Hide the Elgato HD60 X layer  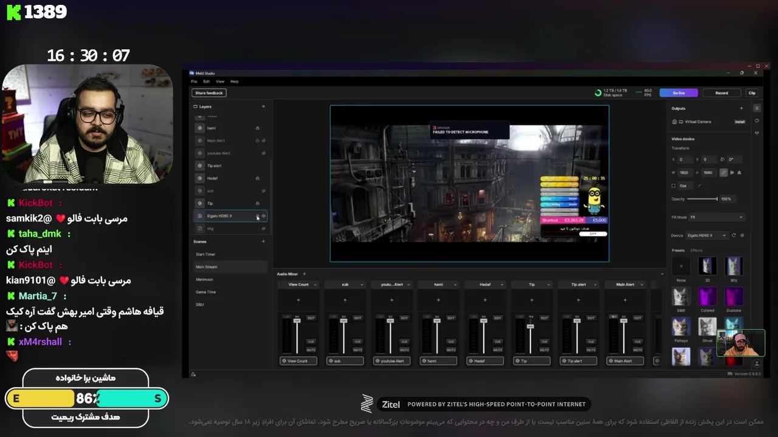pyautogui.click(x=263, y=216)
